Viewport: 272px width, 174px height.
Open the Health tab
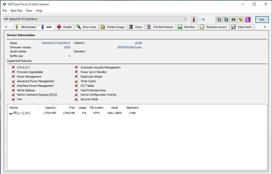pos(65,27)
